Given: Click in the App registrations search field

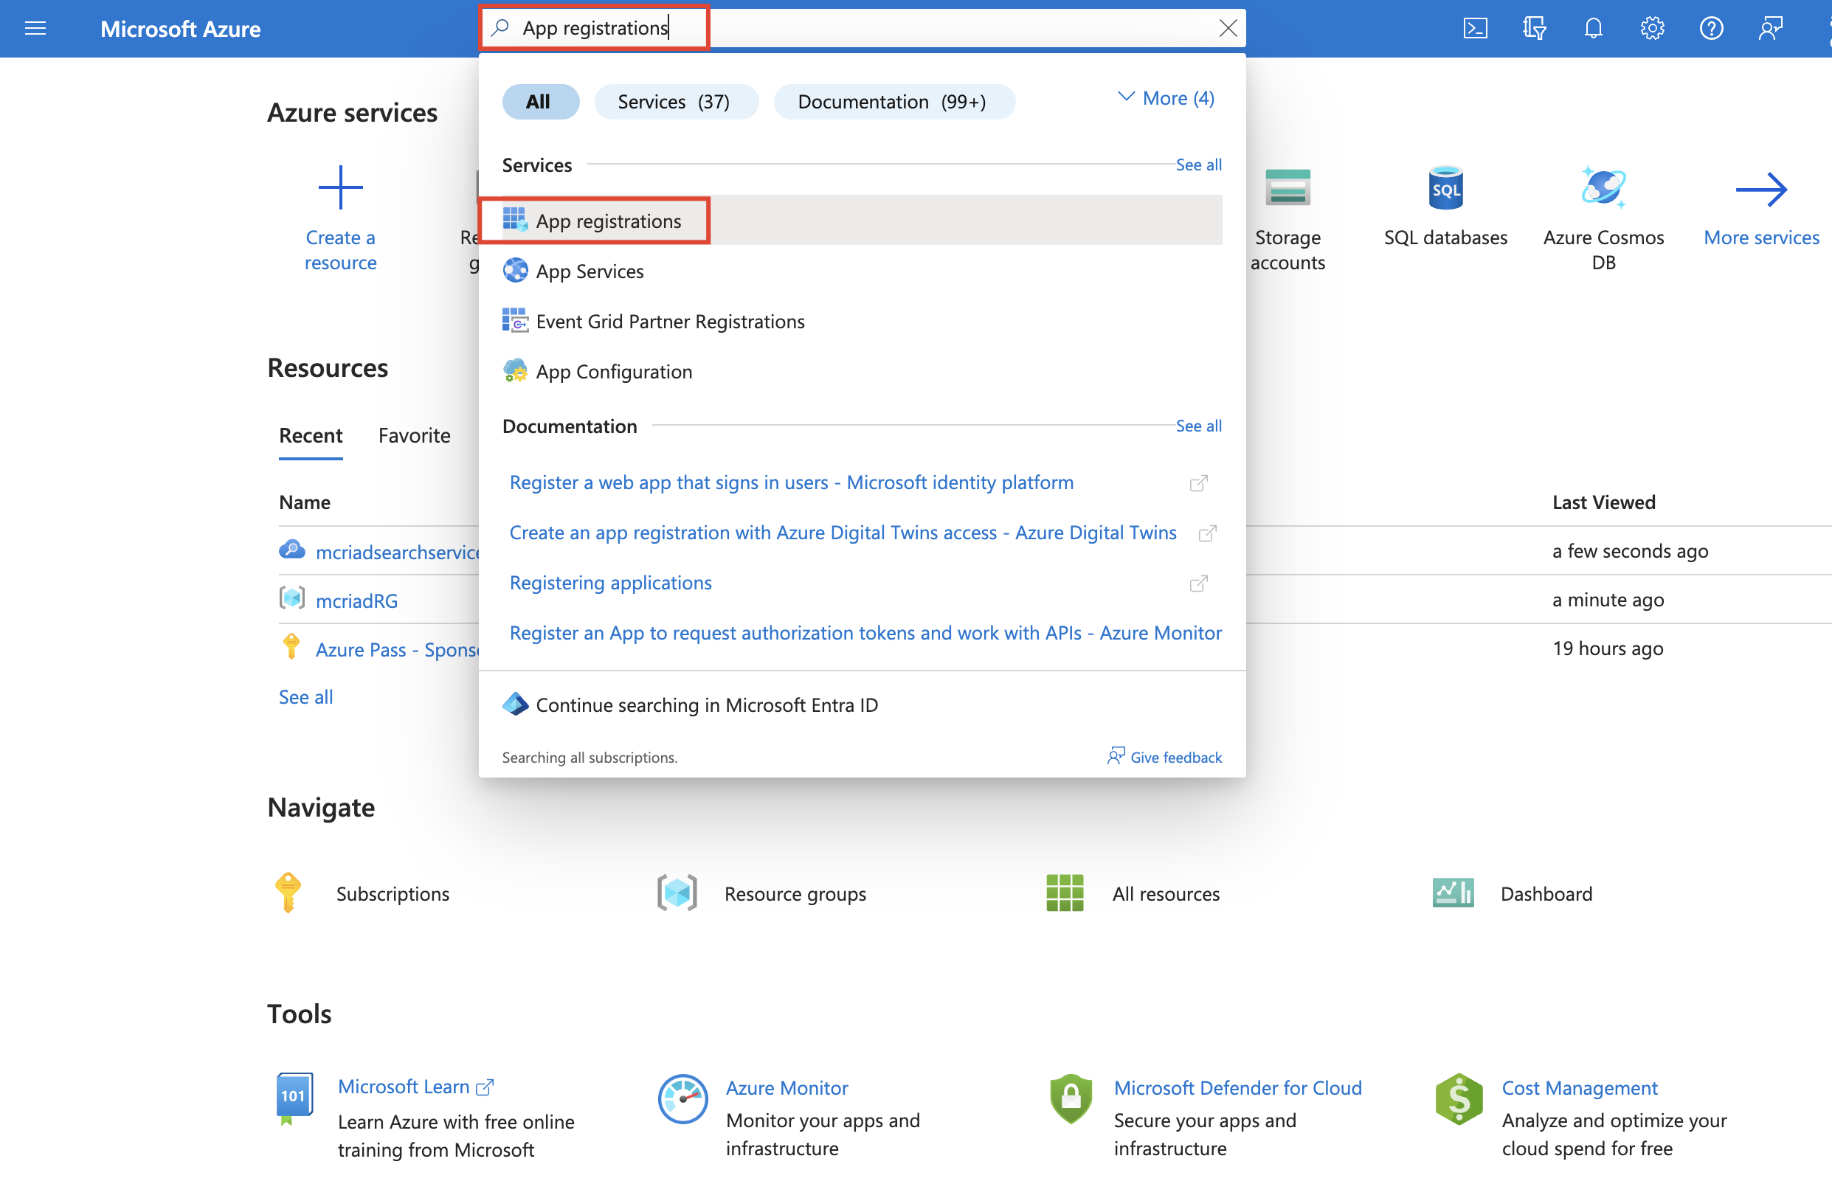Looking at the screenshot, I should pos(862,29).
